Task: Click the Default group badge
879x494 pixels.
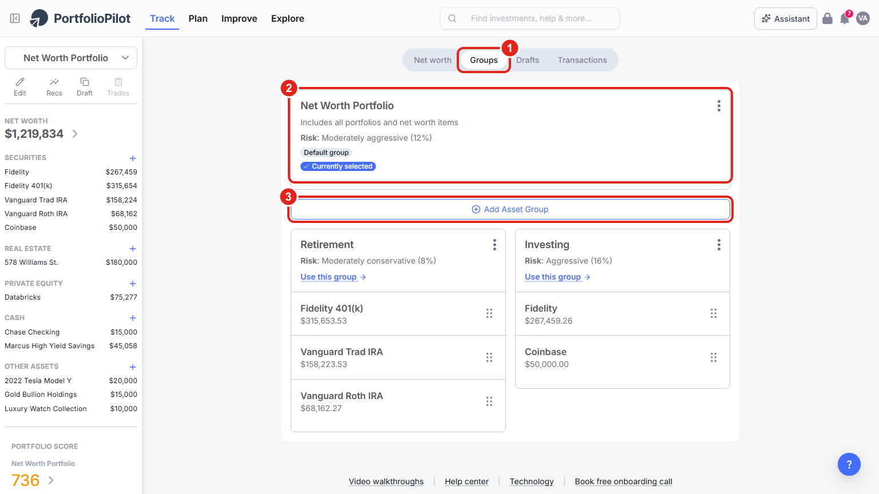Action: coord(326,153)
